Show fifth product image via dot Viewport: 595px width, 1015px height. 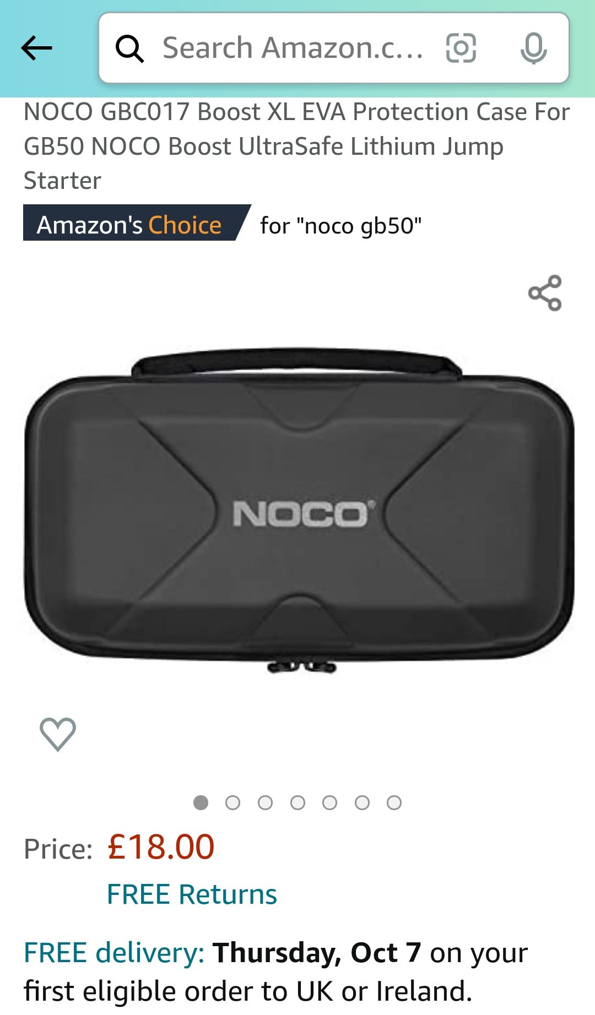tap(330, 802)
